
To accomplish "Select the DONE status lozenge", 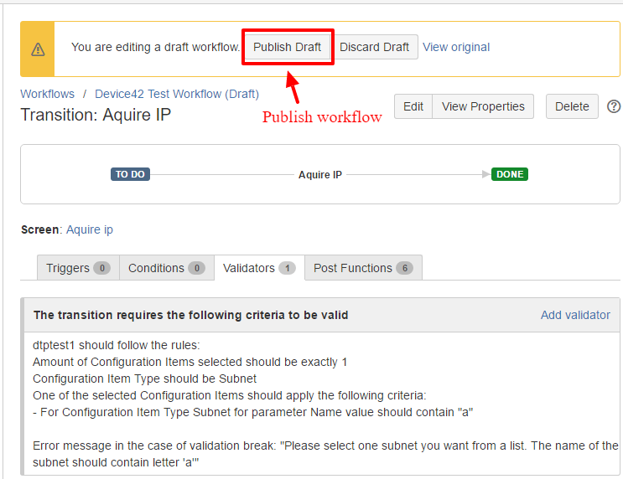I will [x=510, y=174].
